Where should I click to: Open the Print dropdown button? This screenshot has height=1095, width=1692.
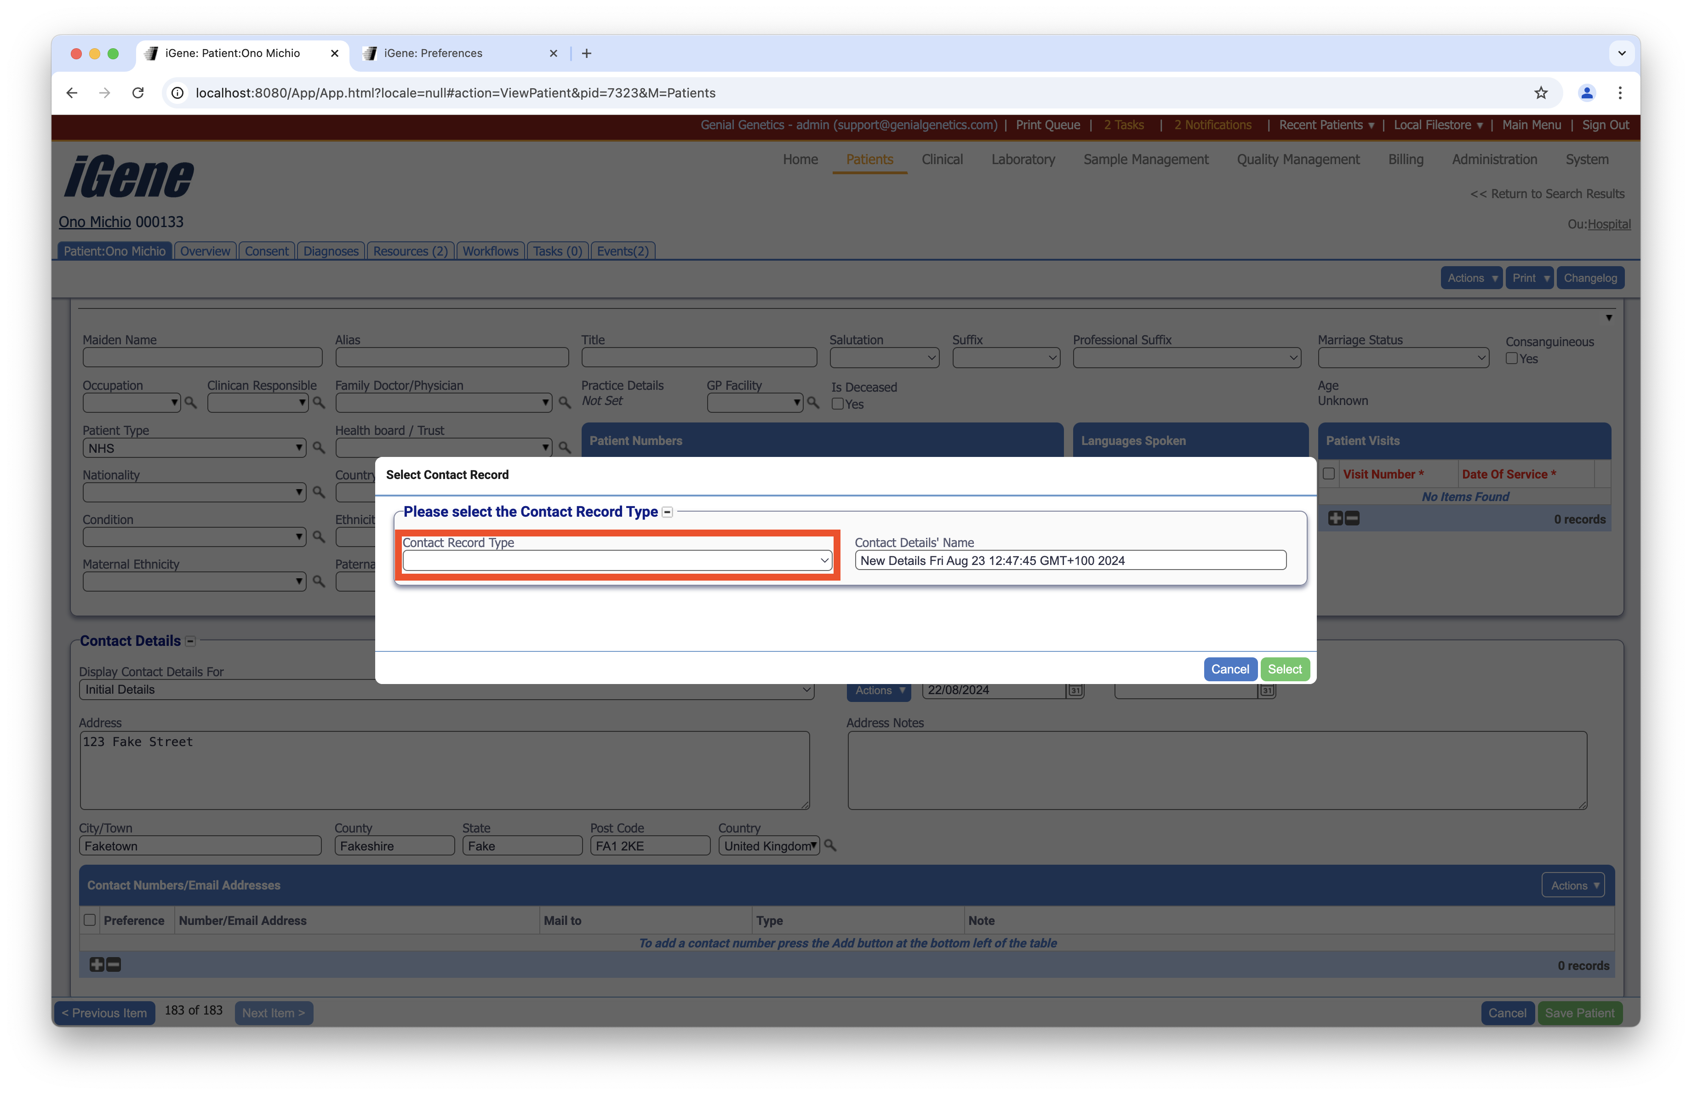coord(1530,279)
